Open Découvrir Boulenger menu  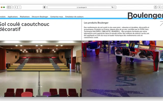pos(40,17)
